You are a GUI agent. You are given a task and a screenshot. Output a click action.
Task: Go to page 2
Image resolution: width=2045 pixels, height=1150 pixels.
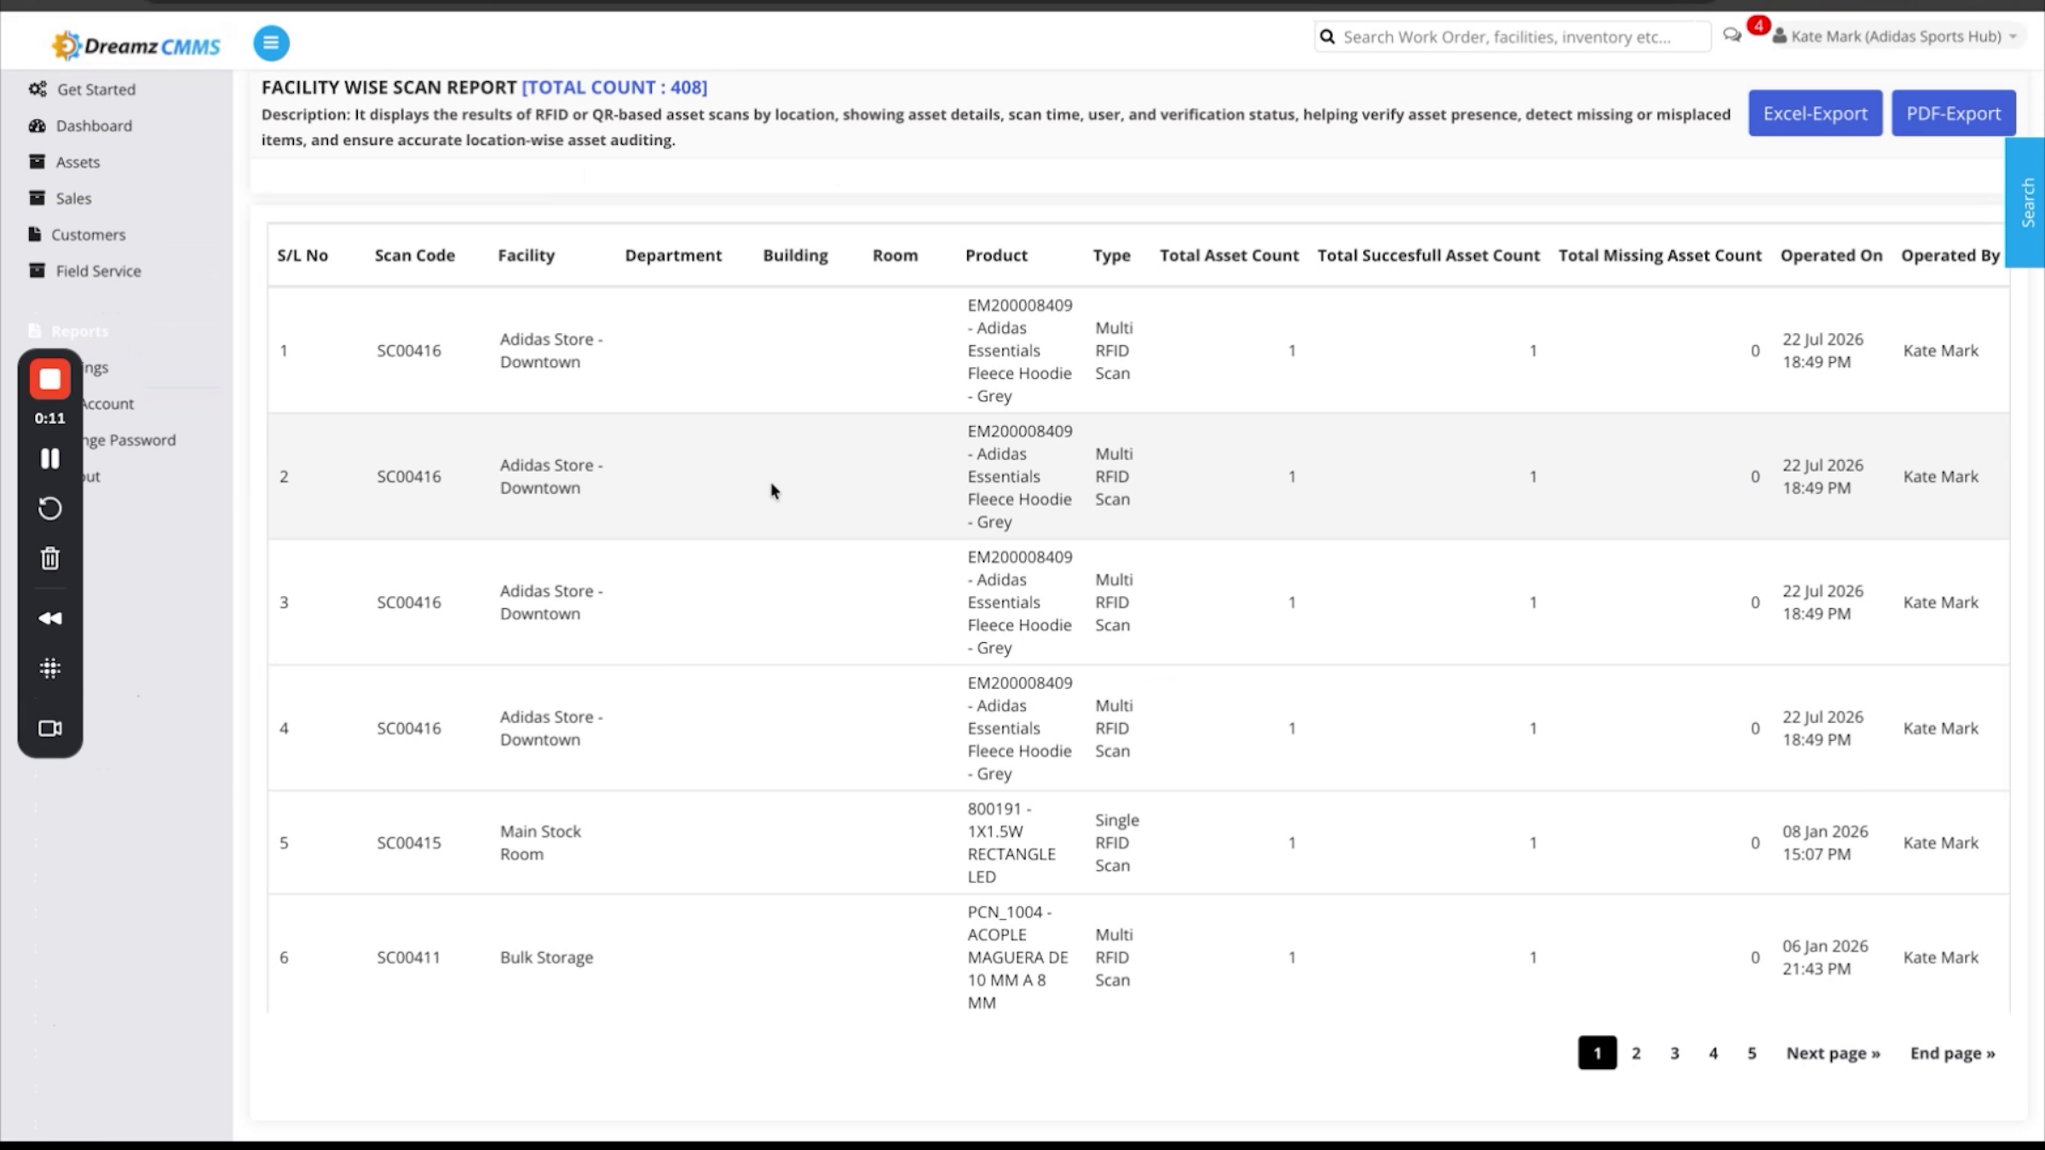[1636, 1053]
